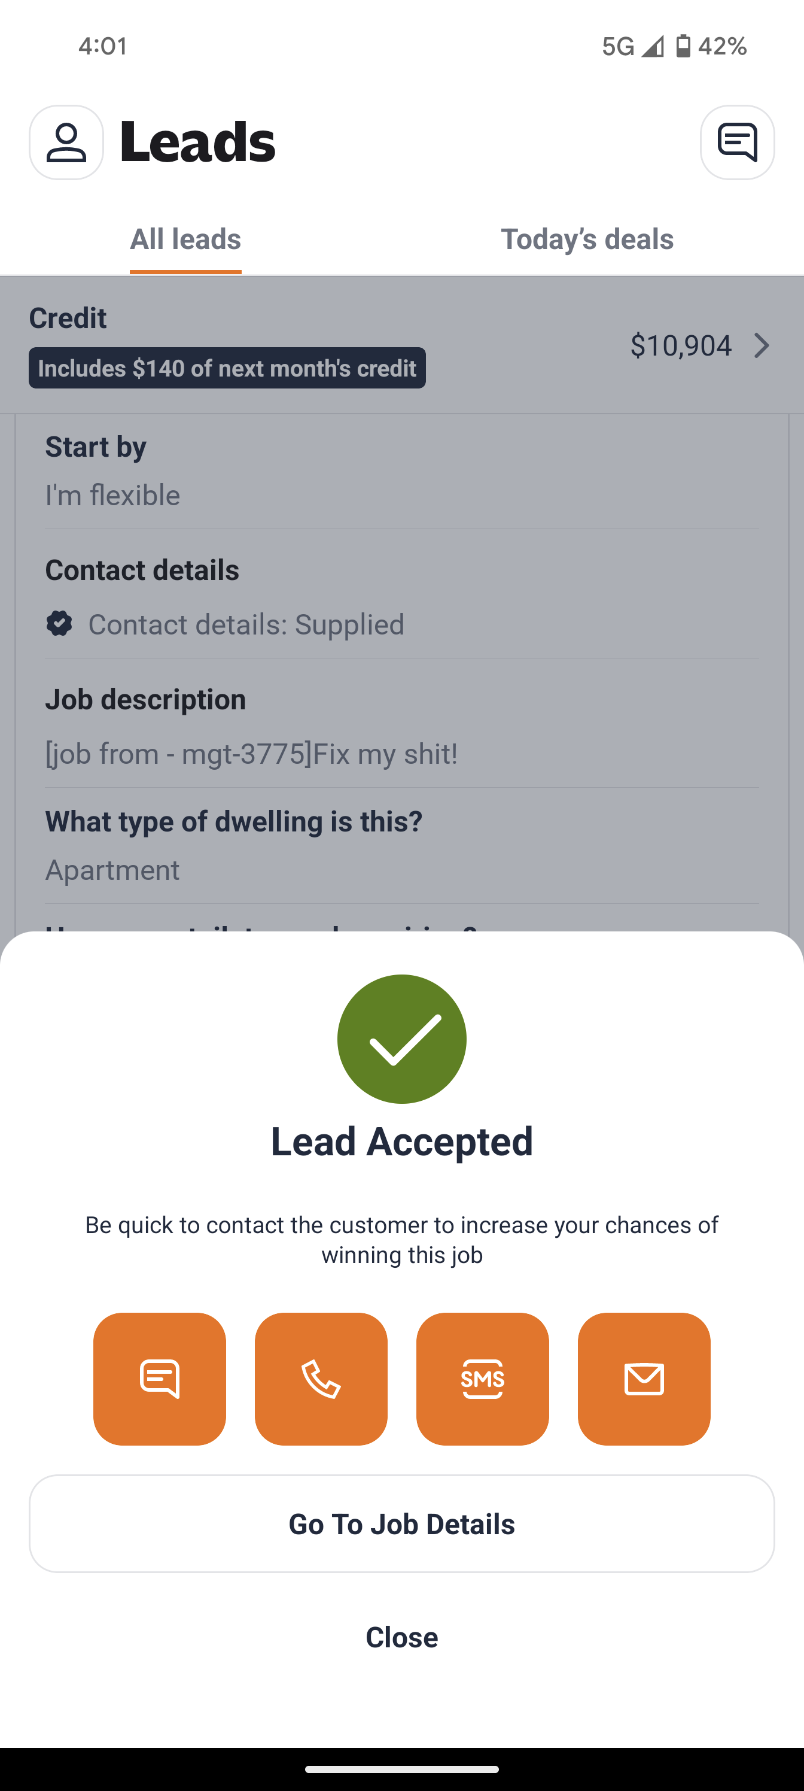
Task: Tap the home gesture bar
Action: tap(401, 1769)
